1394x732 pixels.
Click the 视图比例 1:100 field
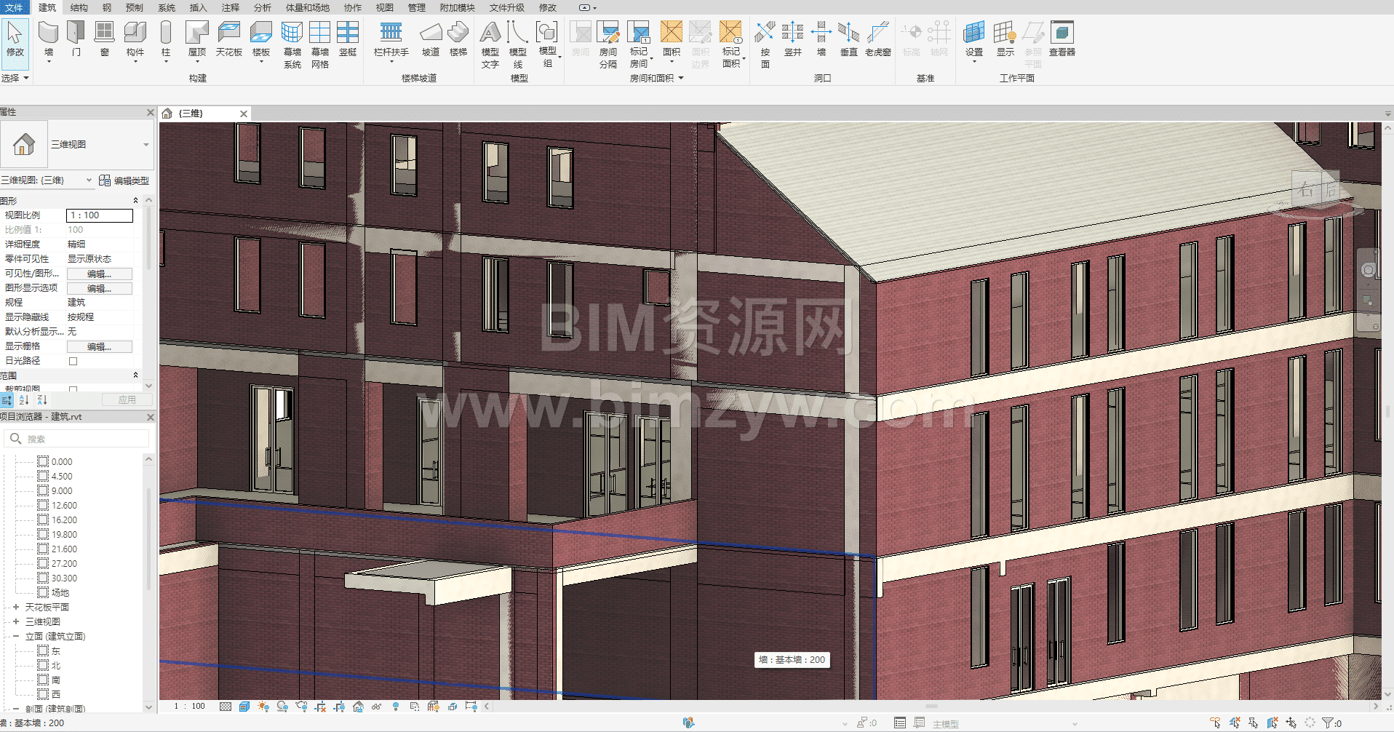point(100,215)
